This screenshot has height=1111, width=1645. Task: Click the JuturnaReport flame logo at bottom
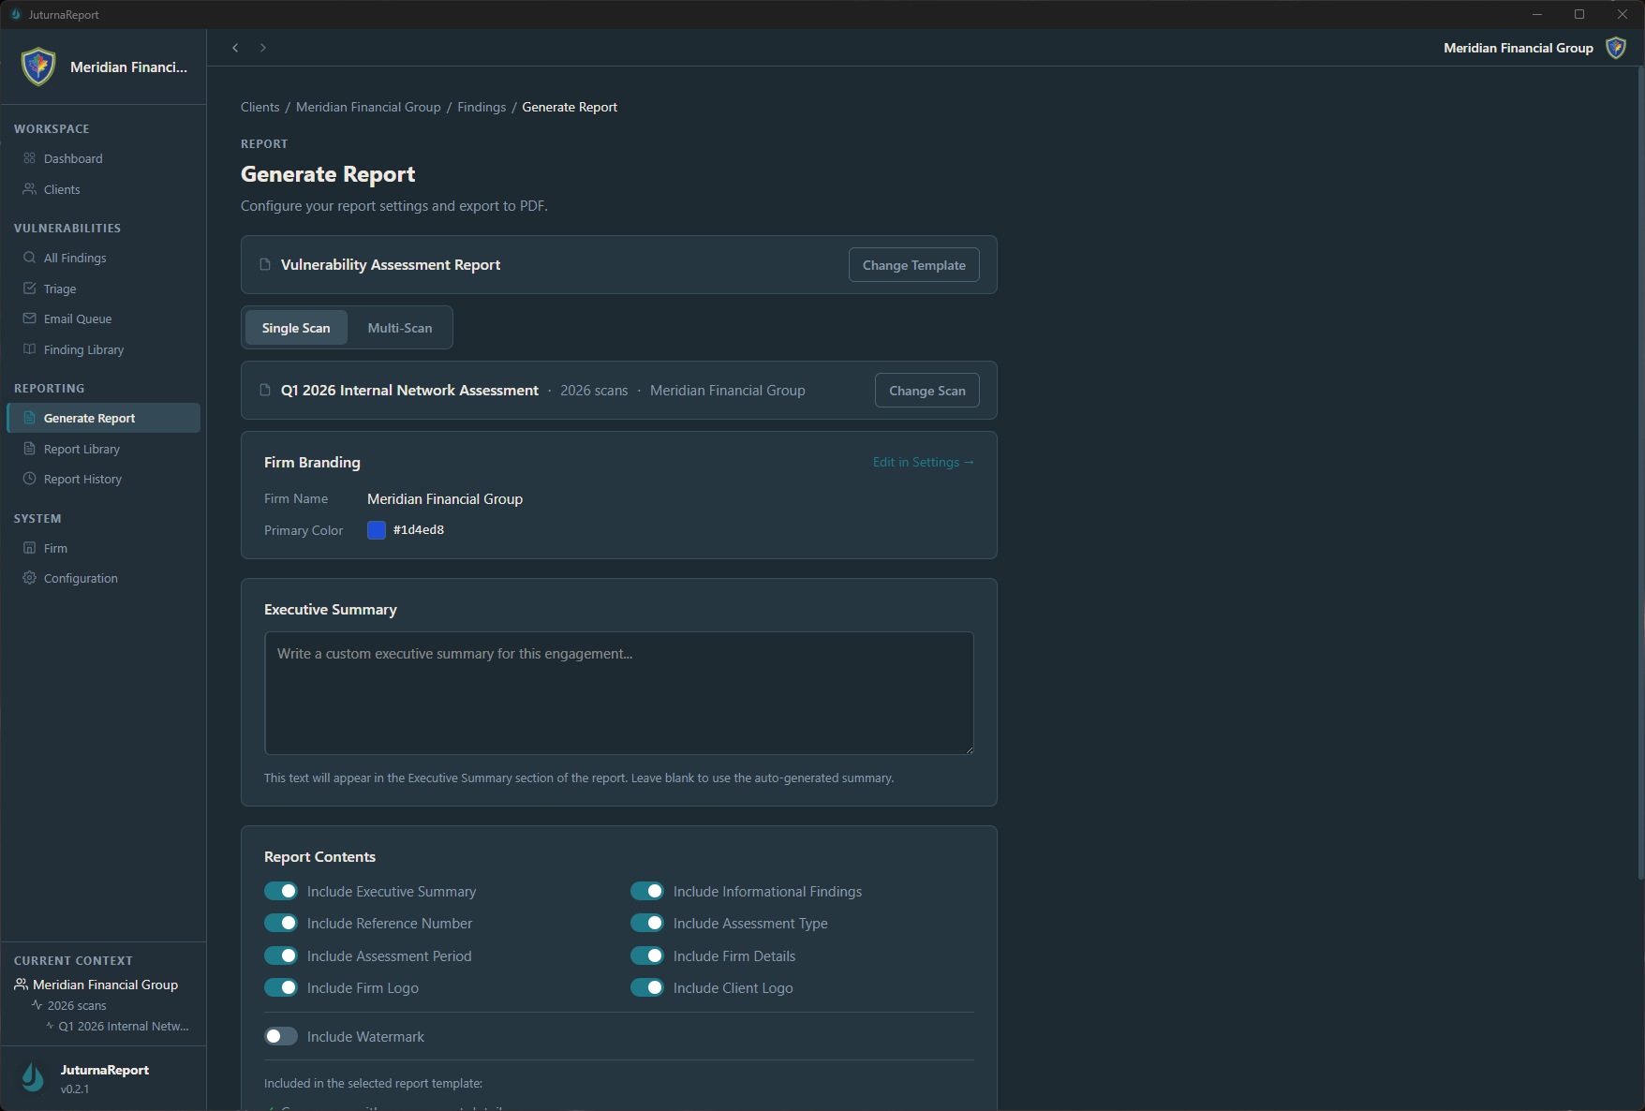pos(32,1077)
